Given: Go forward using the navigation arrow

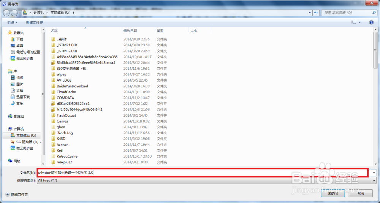Looking at the screenshot, I should 14,13.
